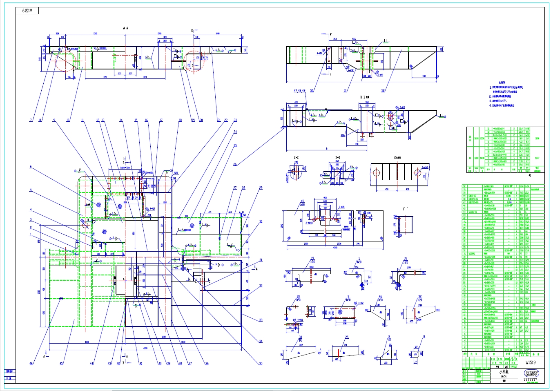Screen dimensions: 553x391
Task: Click part callout number 37
Action: coord(190,363)
